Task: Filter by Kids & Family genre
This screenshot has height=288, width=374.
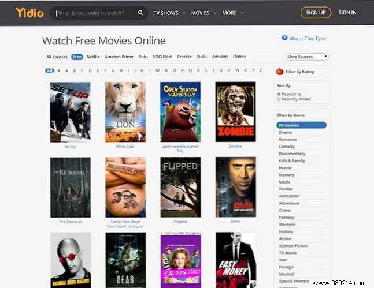Action: (292, 161)
